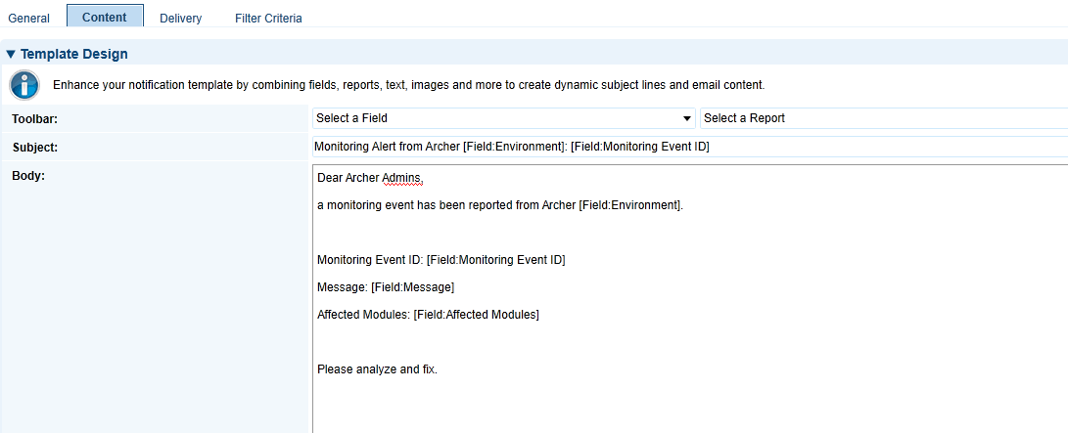Place cursor on 'Dear Archer Admins' line
Image resolution: width=1068 pixels, height=433 pixels.
point(371,178)
